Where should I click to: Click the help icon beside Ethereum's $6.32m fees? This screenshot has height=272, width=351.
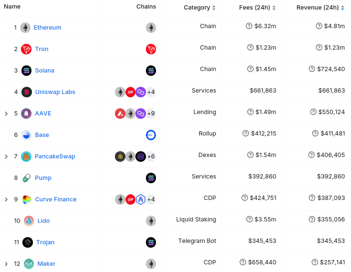tap(249, 26)
